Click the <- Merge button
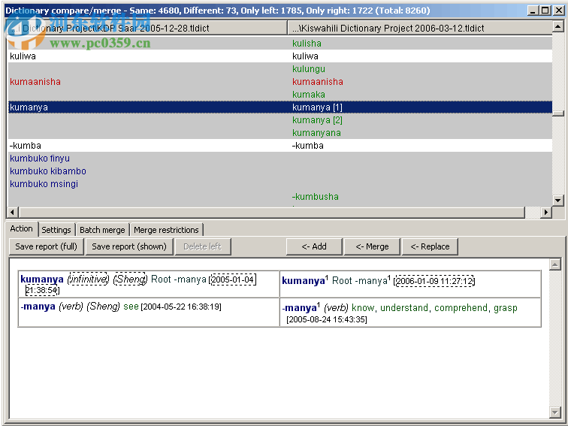Viewport: 568px width, 426px height. (x=372, y=246)
